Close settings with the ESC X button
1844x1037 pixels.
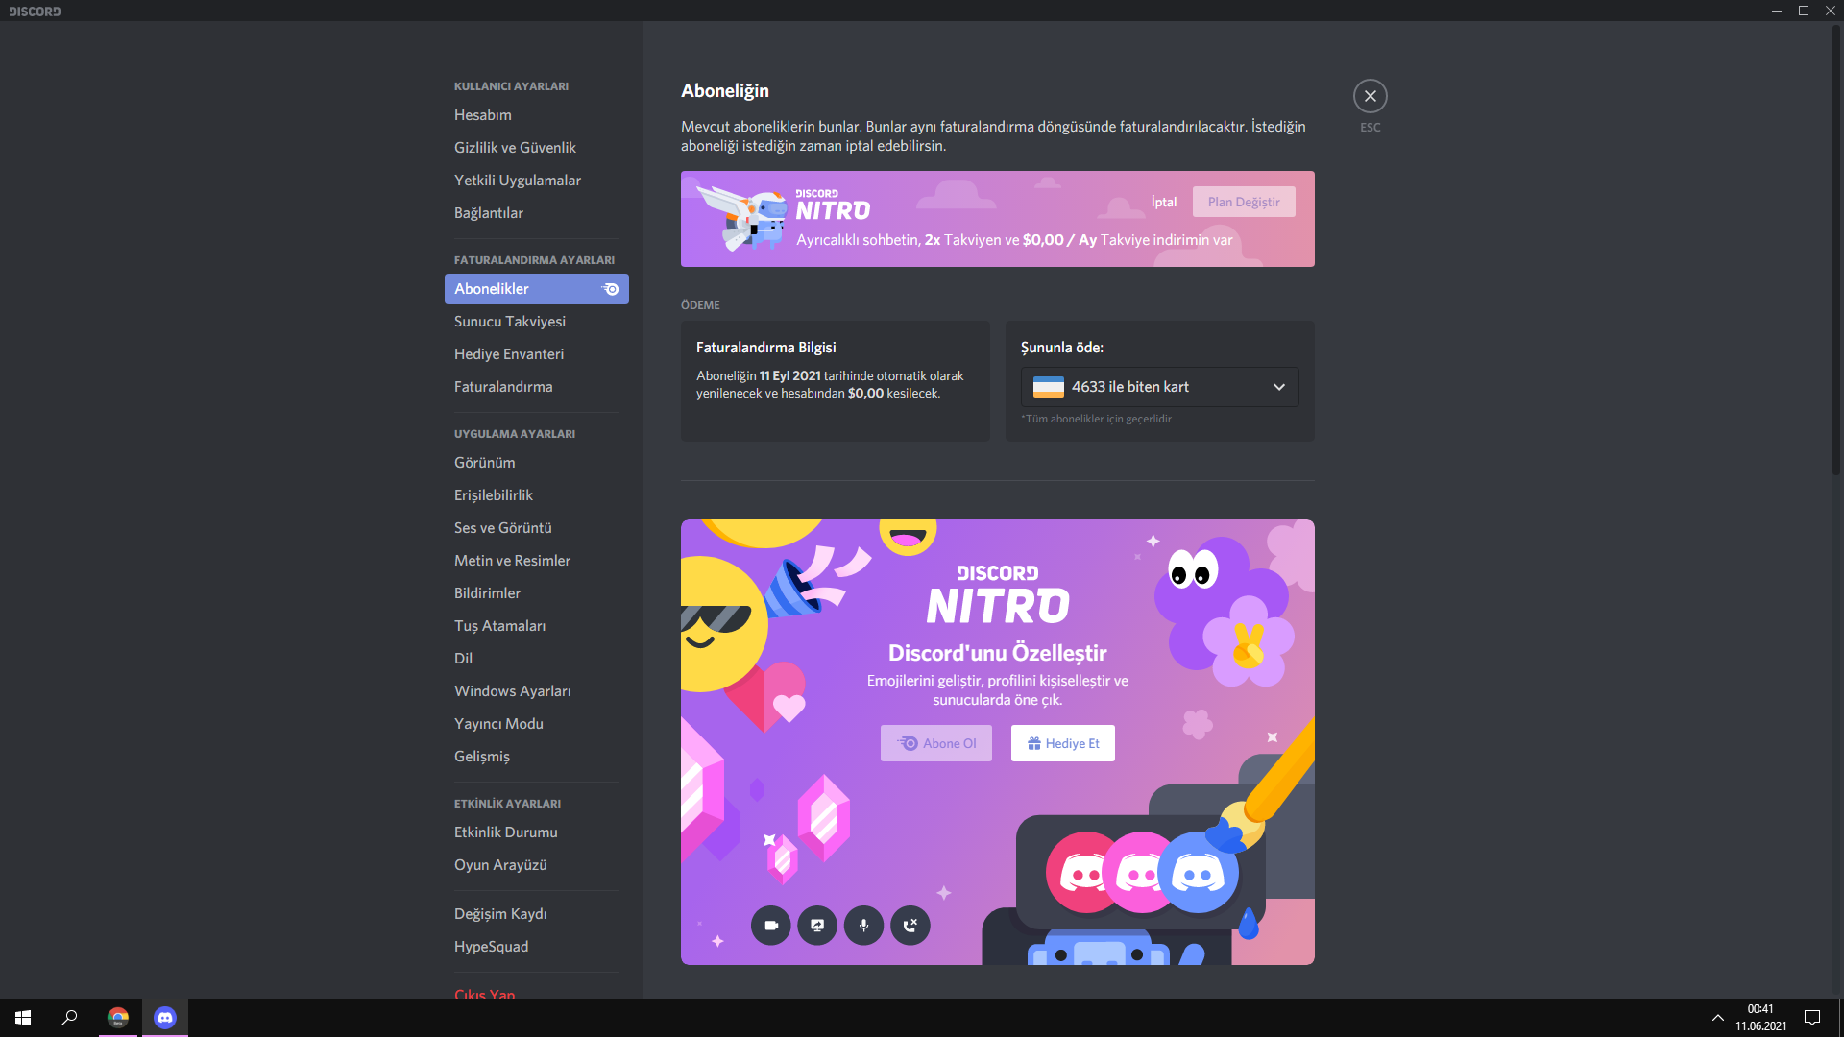pos(1370,96)
